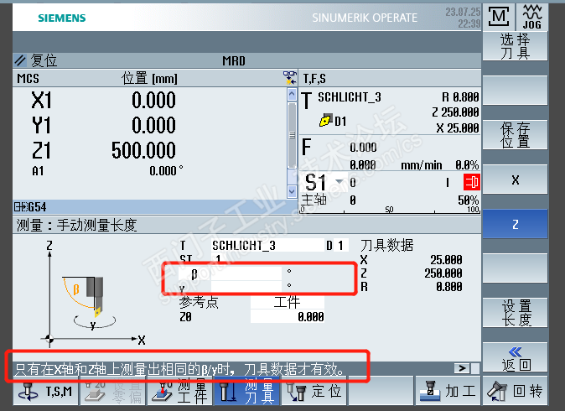Click the 加工 milling cutter icon

[430, 391]
